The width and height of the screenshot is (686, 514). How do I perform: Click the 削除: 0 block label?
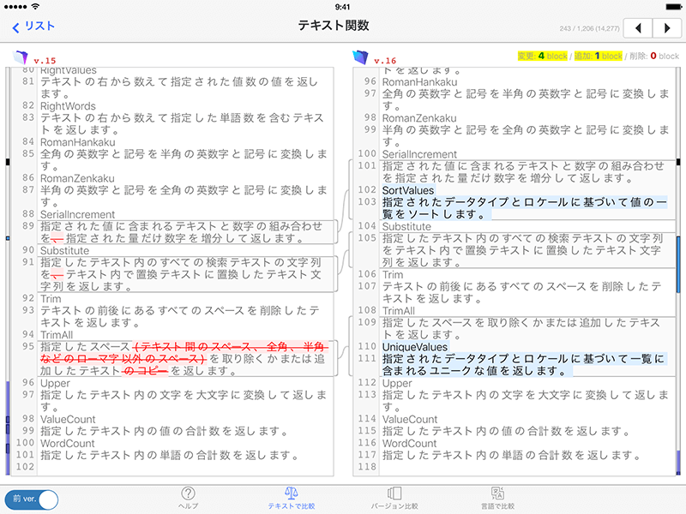click(x=652, y=57)
